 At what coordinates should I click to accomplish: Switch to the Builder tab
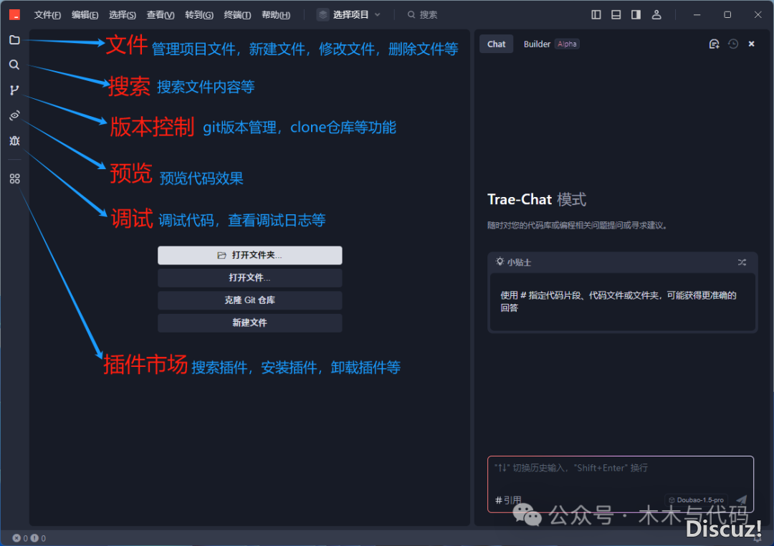click(537, 44)
